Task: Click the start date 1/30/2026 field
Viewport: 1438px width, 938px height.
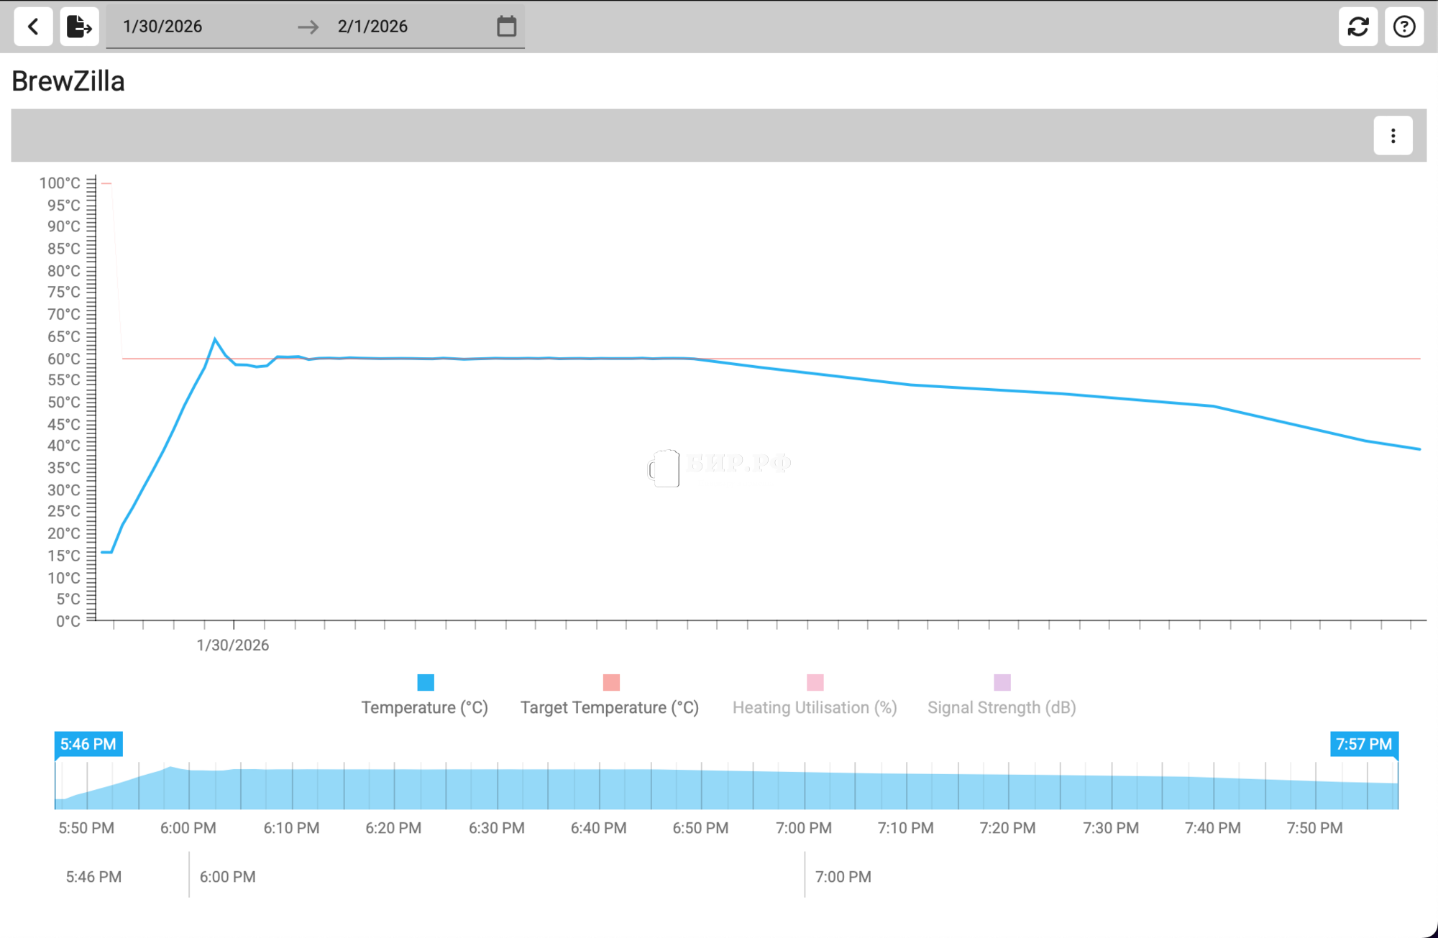Action: pos(162,27)
